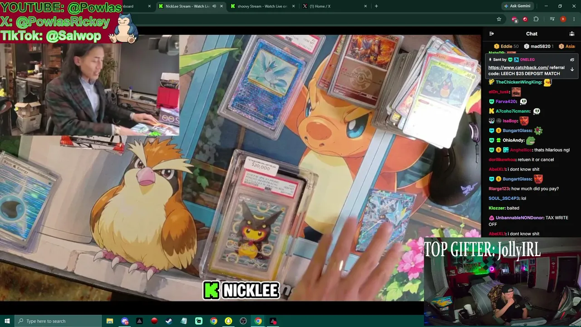Open the Chrome extensions puzzle icon
Screen dimensions: 581x327
536,19
